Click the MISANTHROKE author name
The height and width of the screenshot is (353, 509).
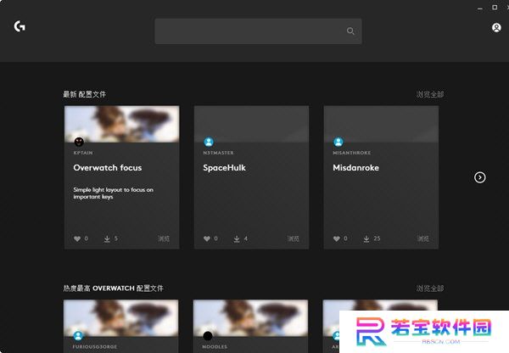point(351,153)
